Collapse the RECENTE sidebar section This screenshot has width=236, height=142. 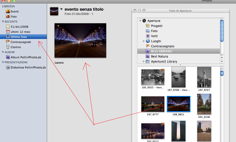pos(3,22)
